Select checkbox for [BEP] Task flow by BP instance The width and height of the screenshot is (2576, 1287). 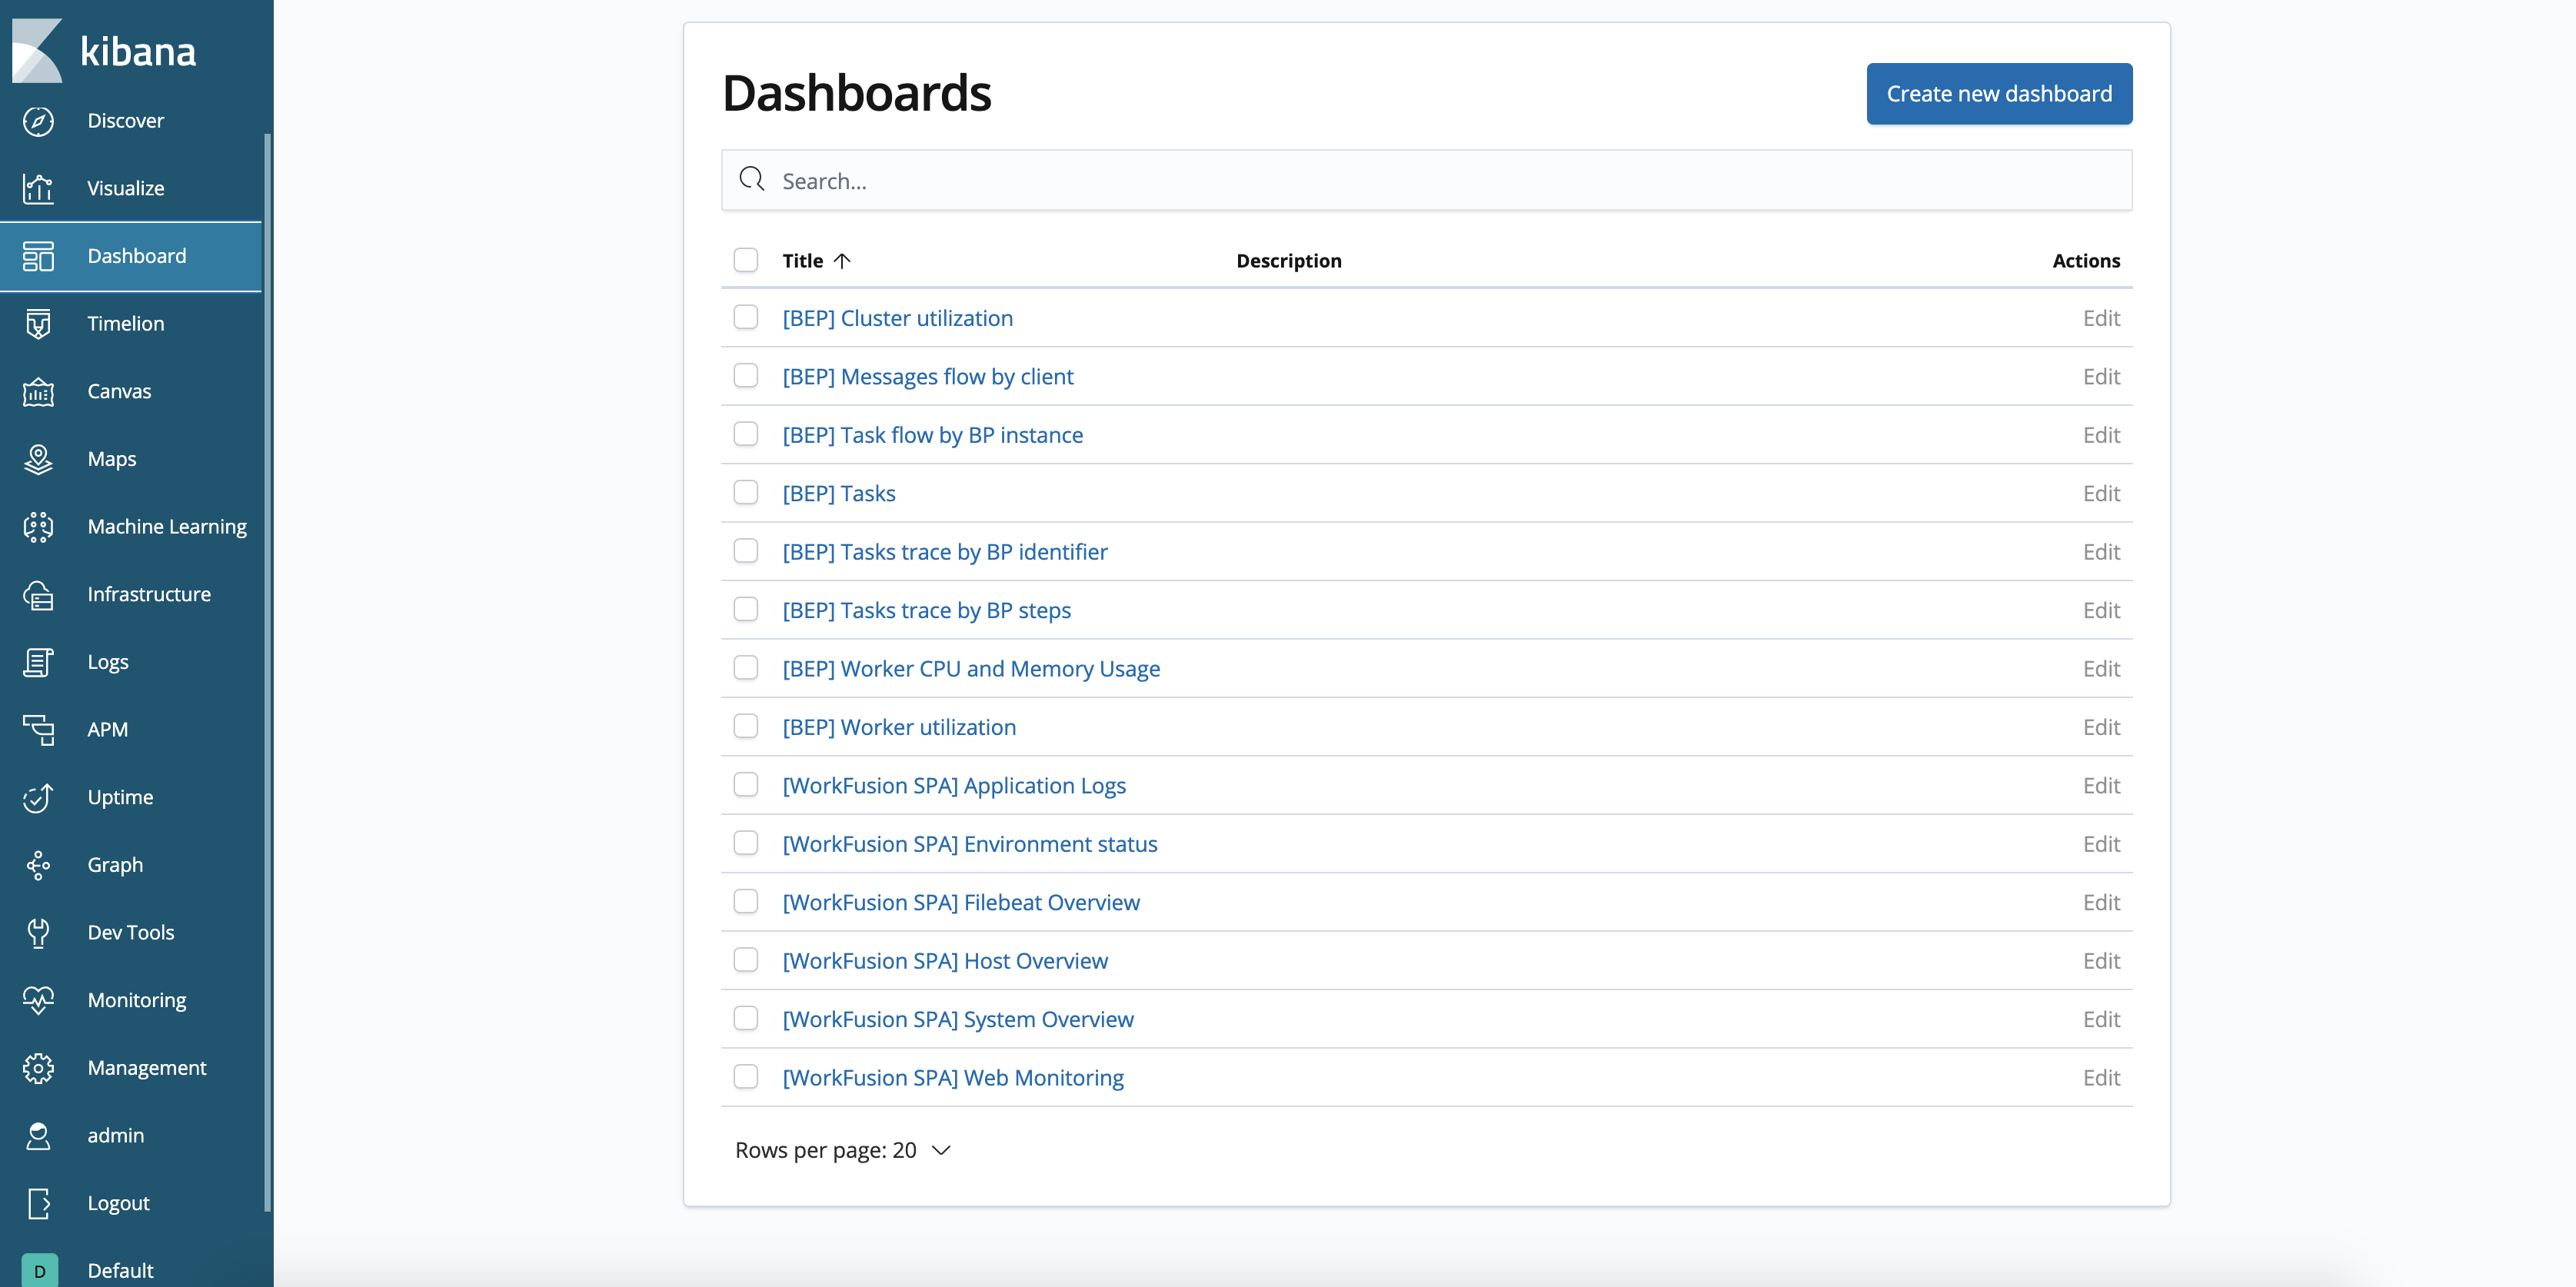pos(746,434)
